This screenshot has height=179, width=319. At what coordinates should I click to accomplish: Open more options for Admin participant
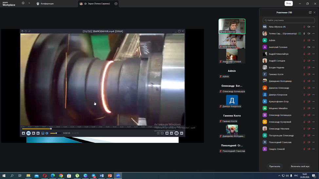(x=313, y=41)
